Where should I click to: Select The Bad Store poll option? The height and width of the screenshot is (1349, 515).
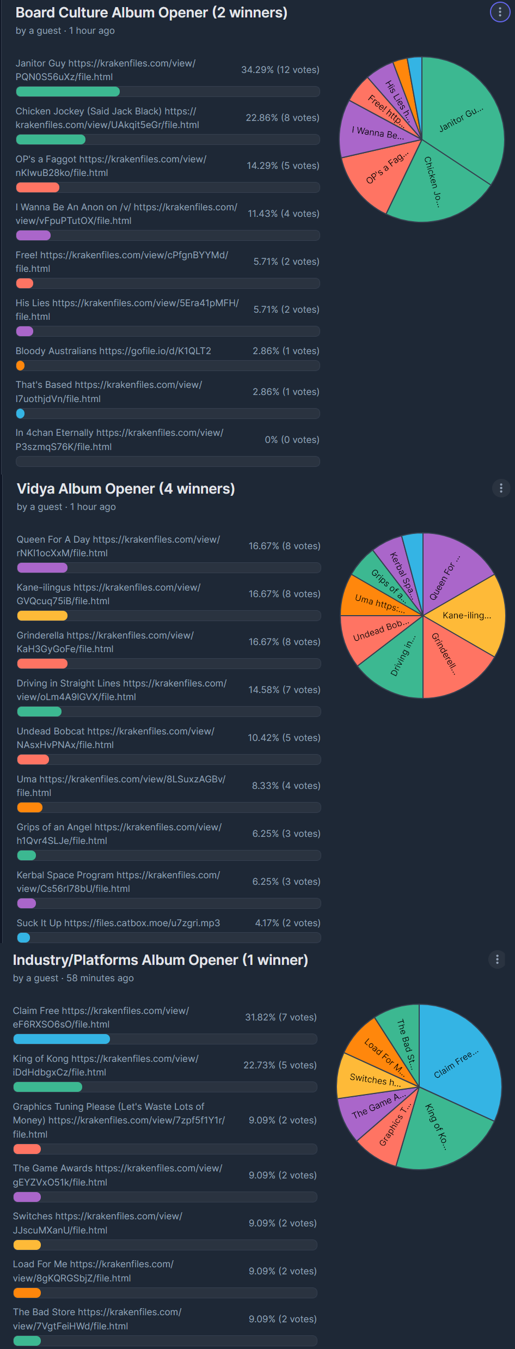[97, 1319]
